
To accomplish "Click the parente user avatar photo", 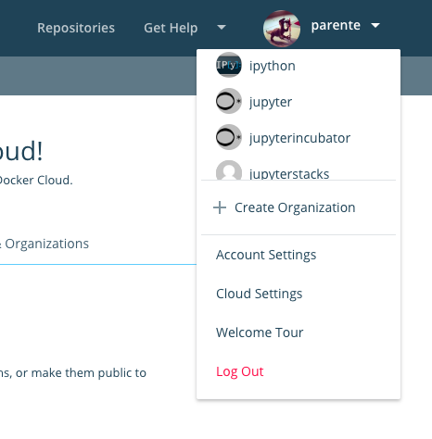I will [x=282, y=29].
